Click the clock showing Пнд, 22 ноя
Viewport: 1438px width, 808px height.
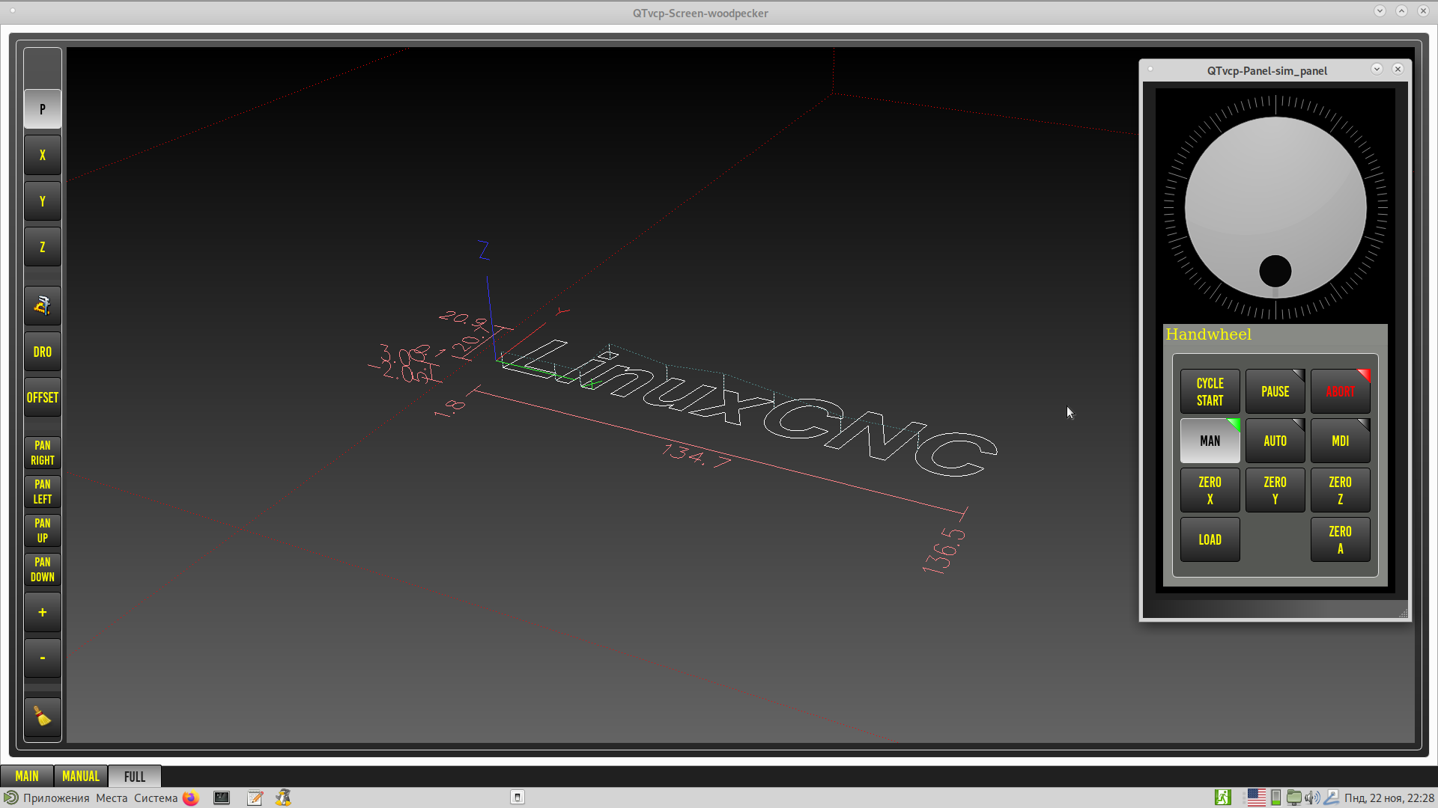point(1389,798)
